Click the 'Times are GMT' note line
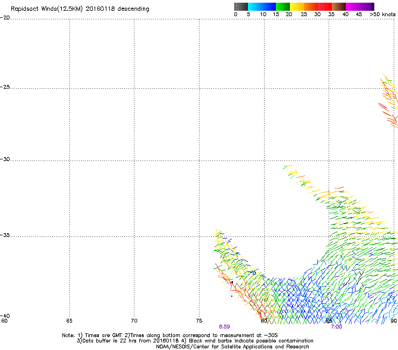Screen dimensions: 398x350 pyautogui.click(x=170, y=335)
